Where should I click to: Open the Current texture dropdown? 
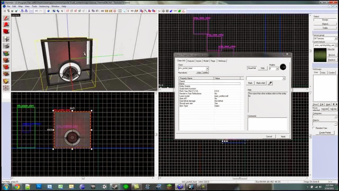(336, 45)
